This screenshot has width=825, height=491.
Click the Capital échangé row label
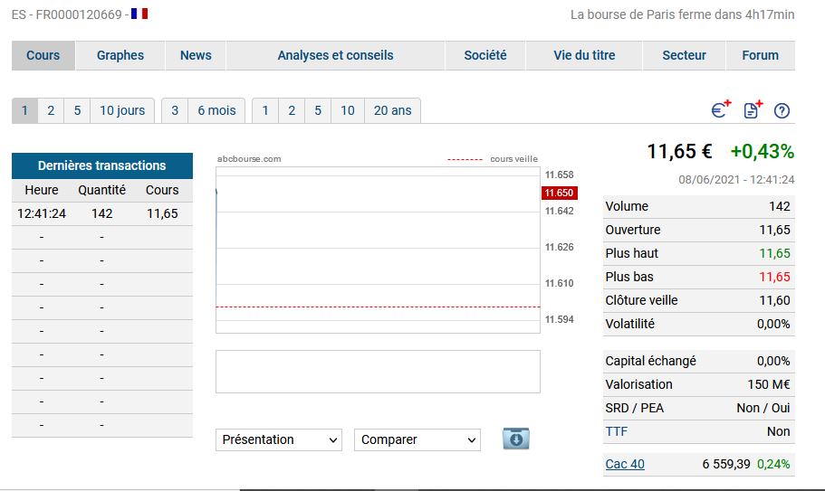click(650, 362)
